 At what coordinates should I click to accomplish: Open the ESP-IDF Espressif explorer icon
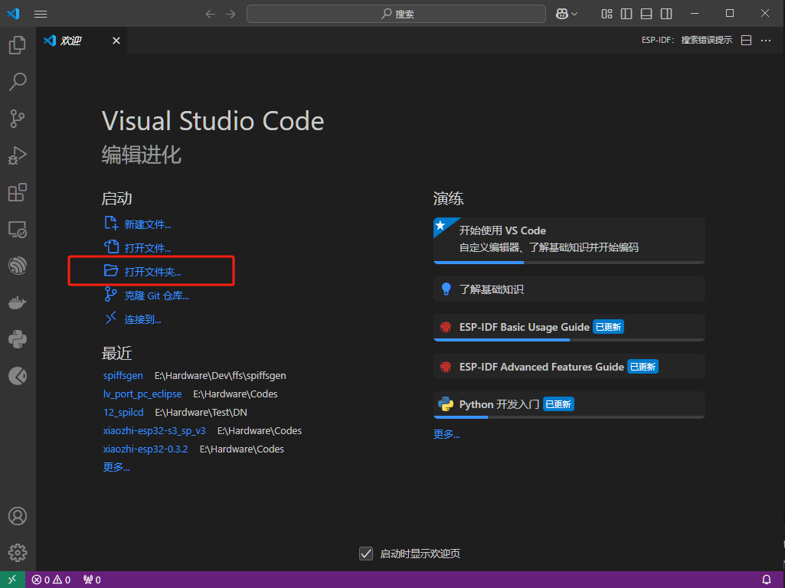(x=17, y=266)
